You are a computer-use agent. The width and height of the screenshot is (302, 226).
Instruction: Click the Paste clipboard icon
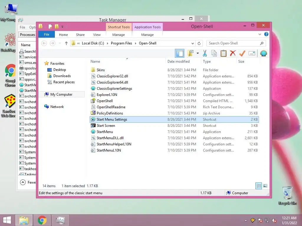(x=224, y=53)
